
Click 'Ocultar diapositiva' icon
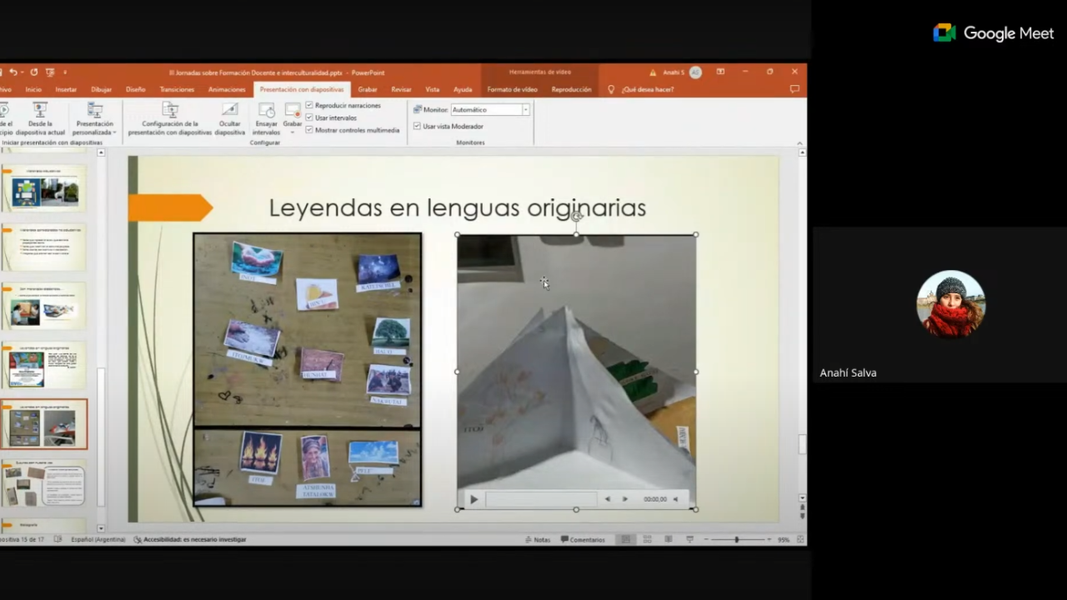230,111
